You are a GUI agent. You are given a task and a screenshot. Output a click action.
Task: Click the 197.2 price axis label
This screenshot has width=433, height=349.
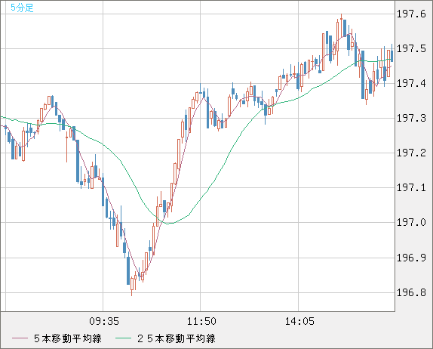[411, 153]
